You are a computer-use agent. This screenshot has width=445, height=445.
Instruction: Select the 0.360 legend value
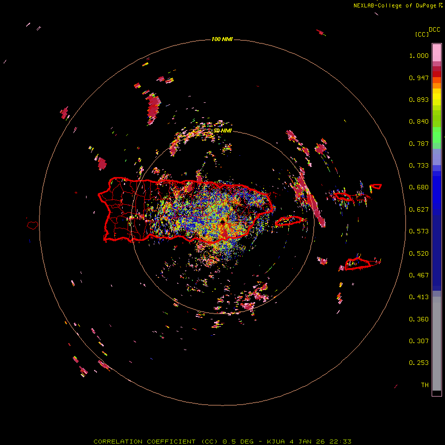419,319
